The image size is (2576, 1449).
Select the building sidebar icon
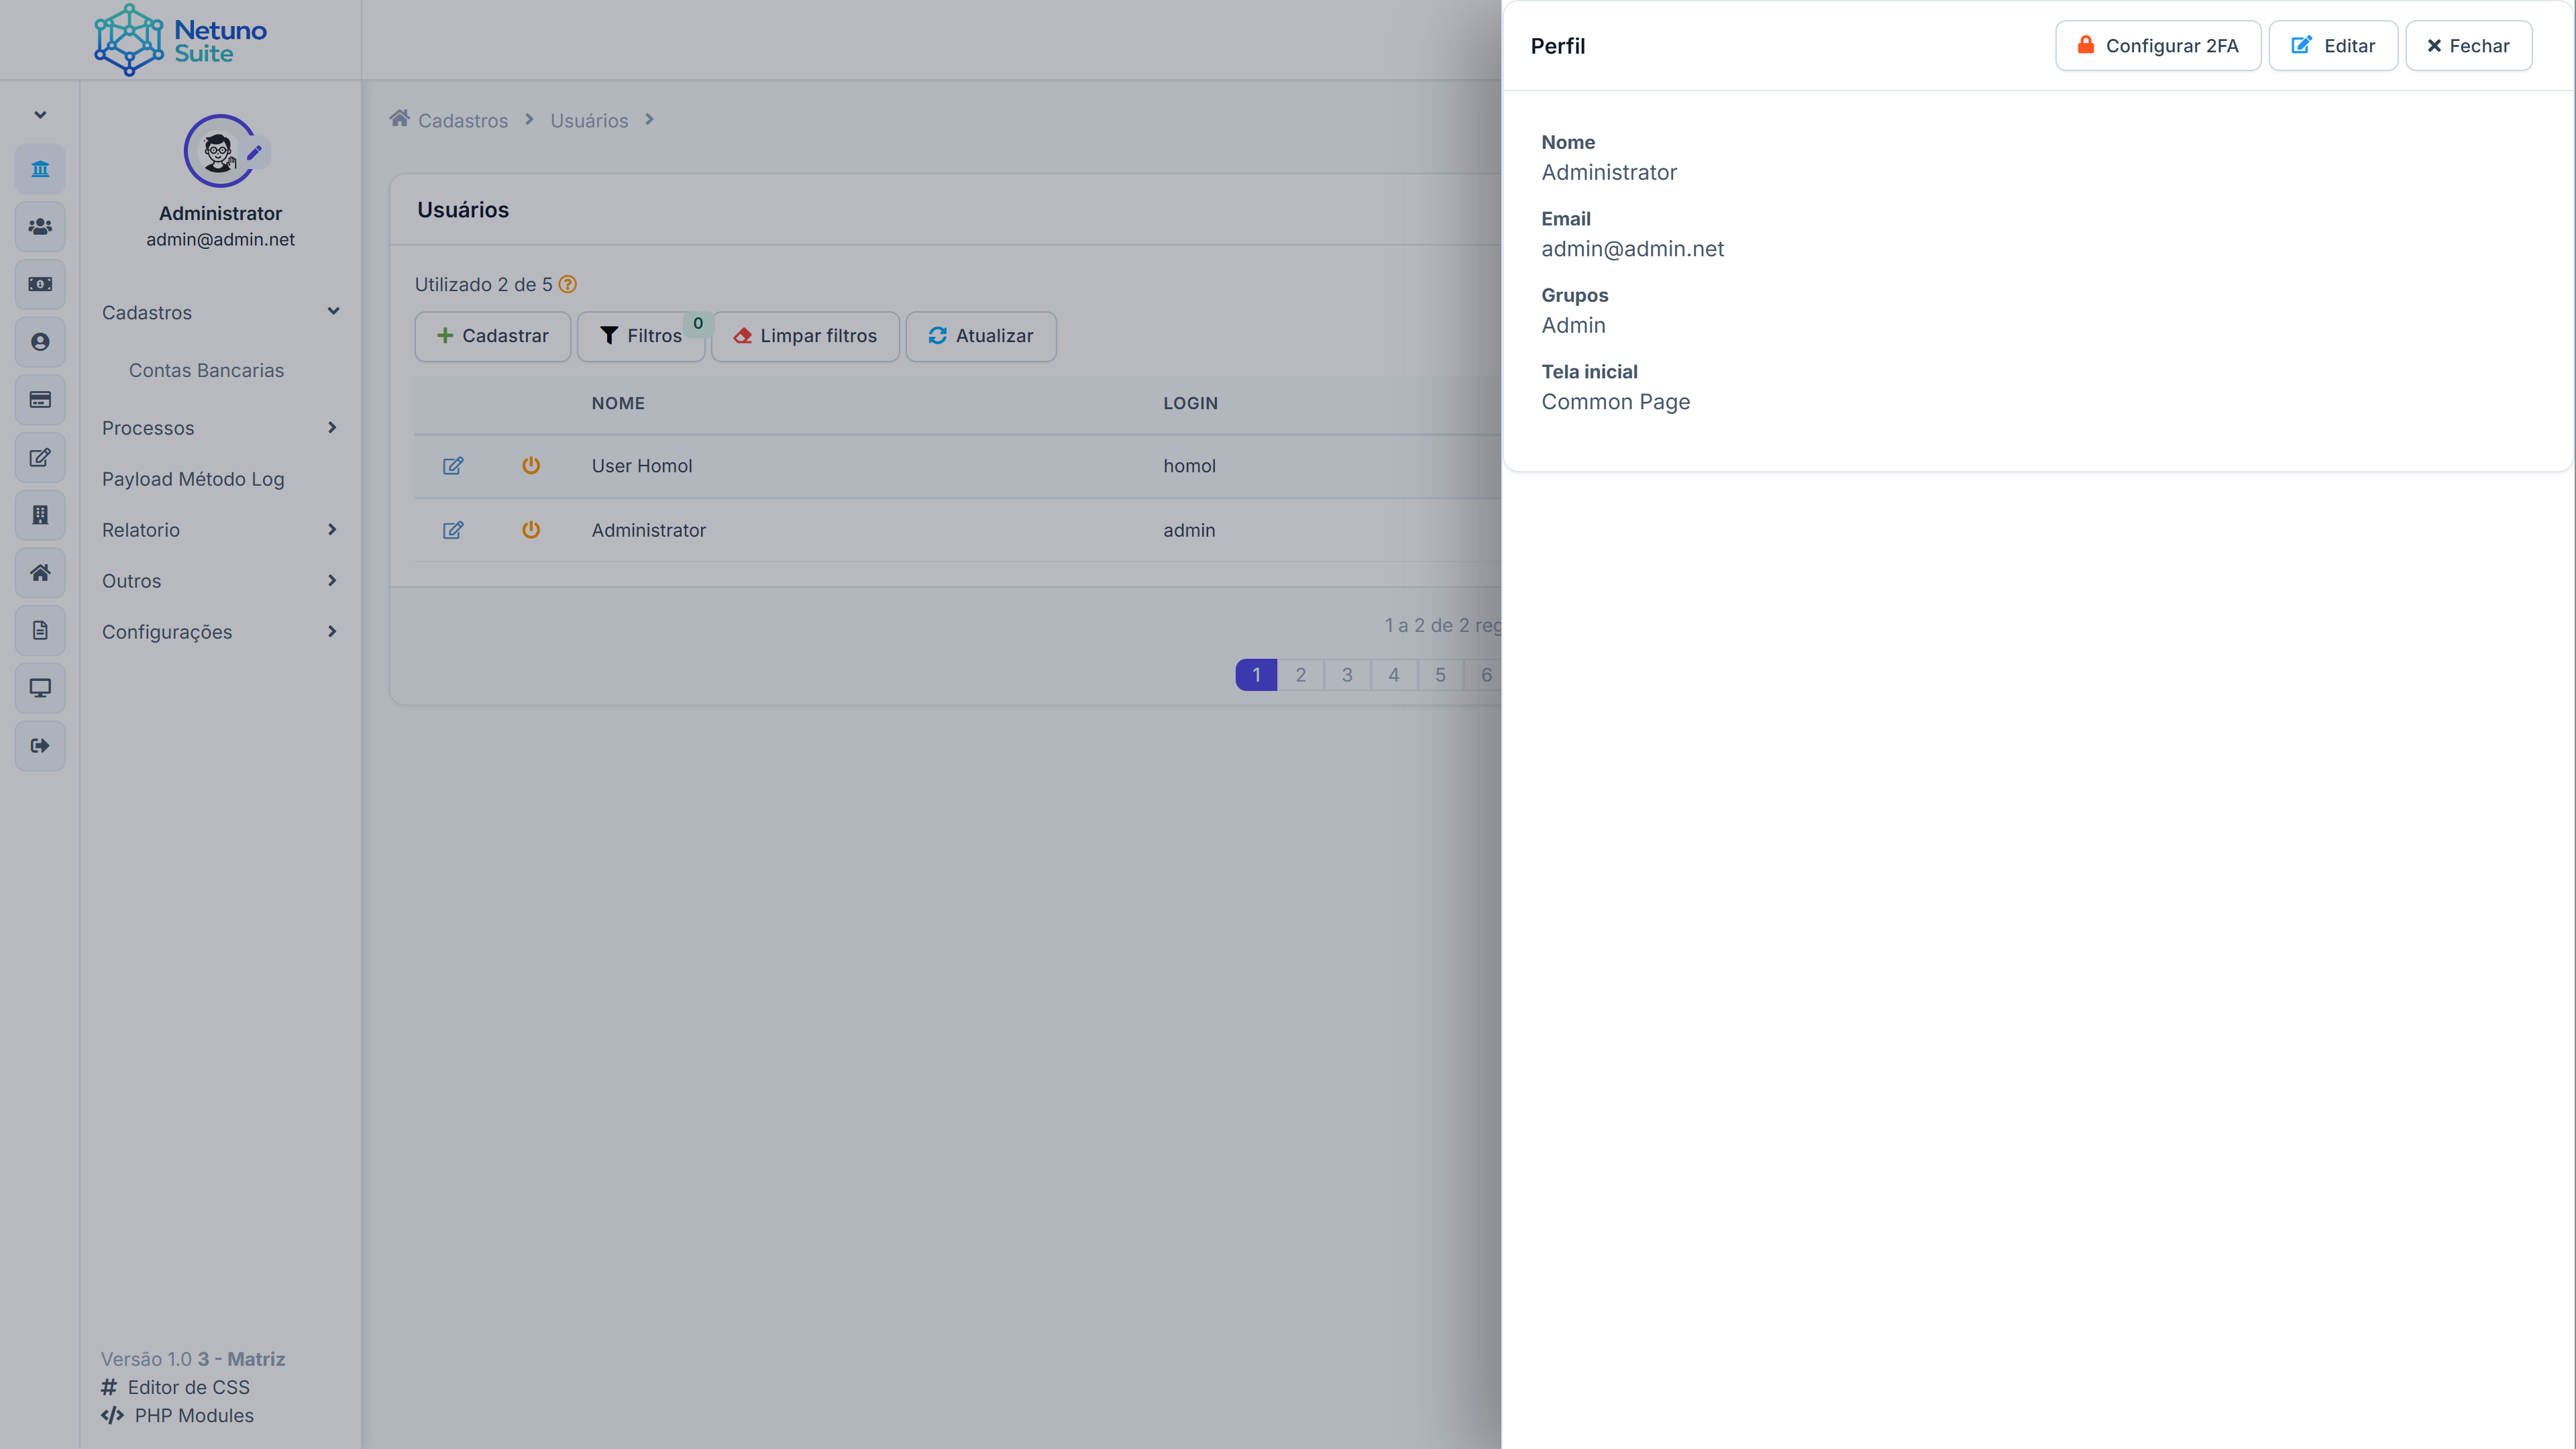coord(40,515)
